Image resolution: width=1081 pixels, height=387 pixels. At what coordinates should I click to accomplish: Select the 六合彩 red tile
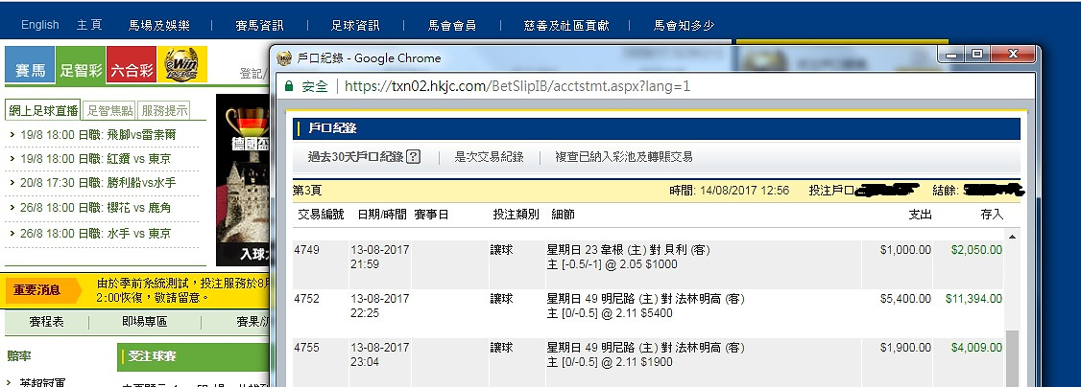click(x=131, y=64)
